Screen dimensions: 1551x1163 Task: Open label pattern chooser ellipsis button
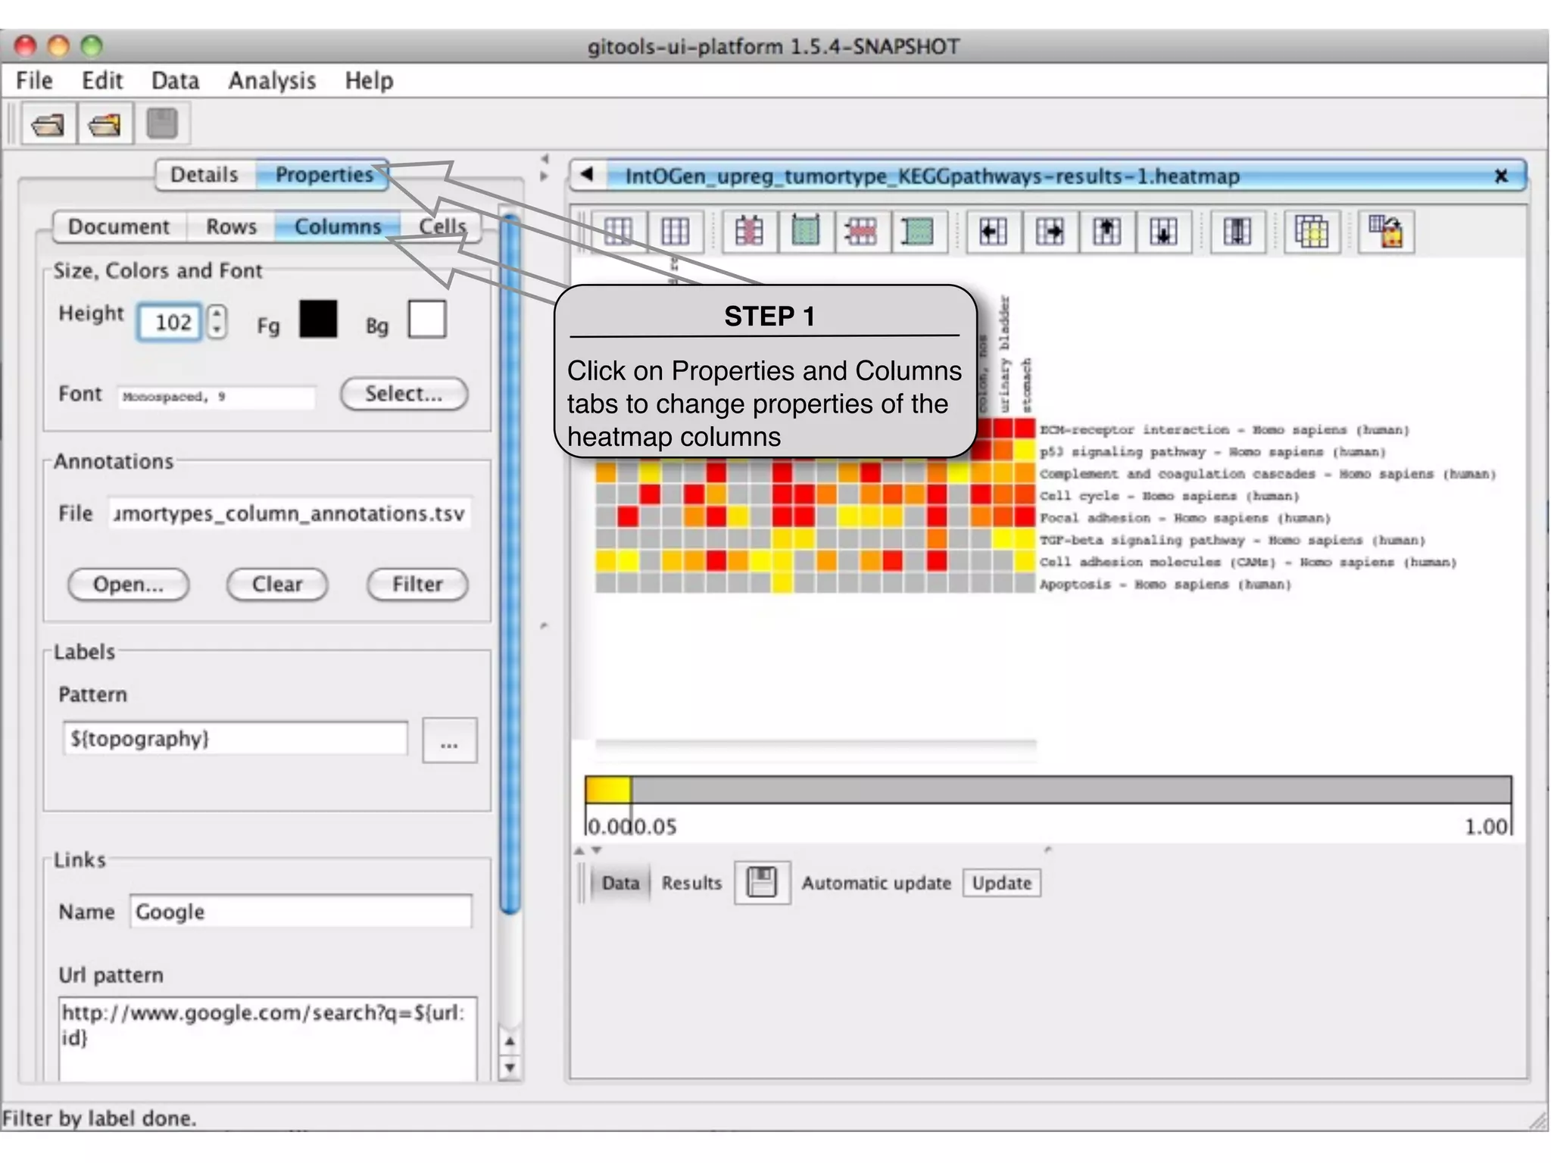(449, 740)
